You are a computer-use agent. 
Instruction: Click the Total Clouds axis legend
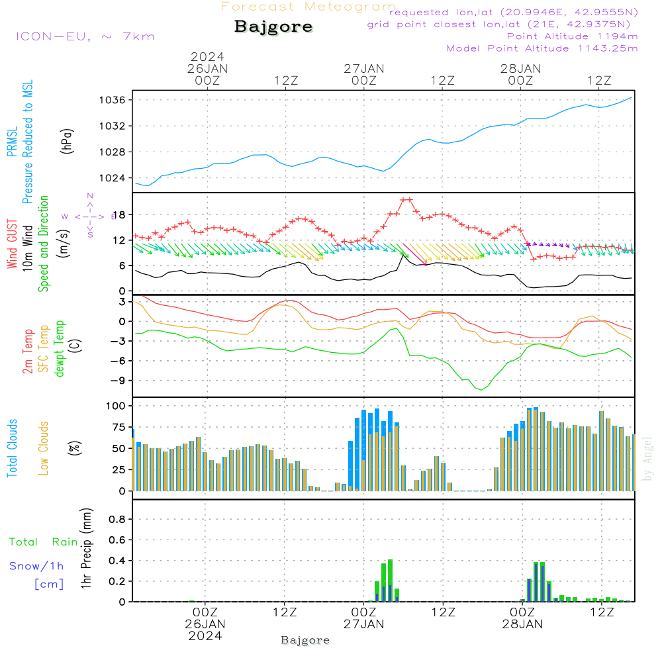[12, 448]
